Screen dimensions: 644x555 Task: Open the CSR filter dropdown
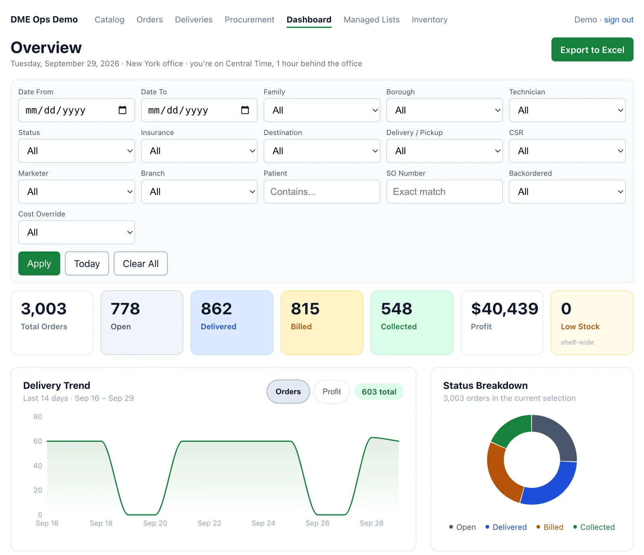point(567,151)
